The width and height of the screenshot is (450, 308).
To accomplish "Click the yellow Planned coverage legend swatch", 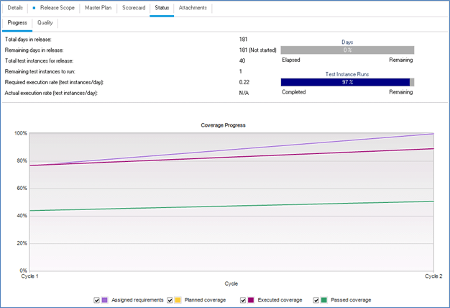I will [178, 299].
